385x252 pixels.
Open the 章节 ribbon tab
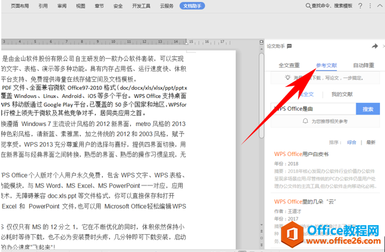pos(99,6)
